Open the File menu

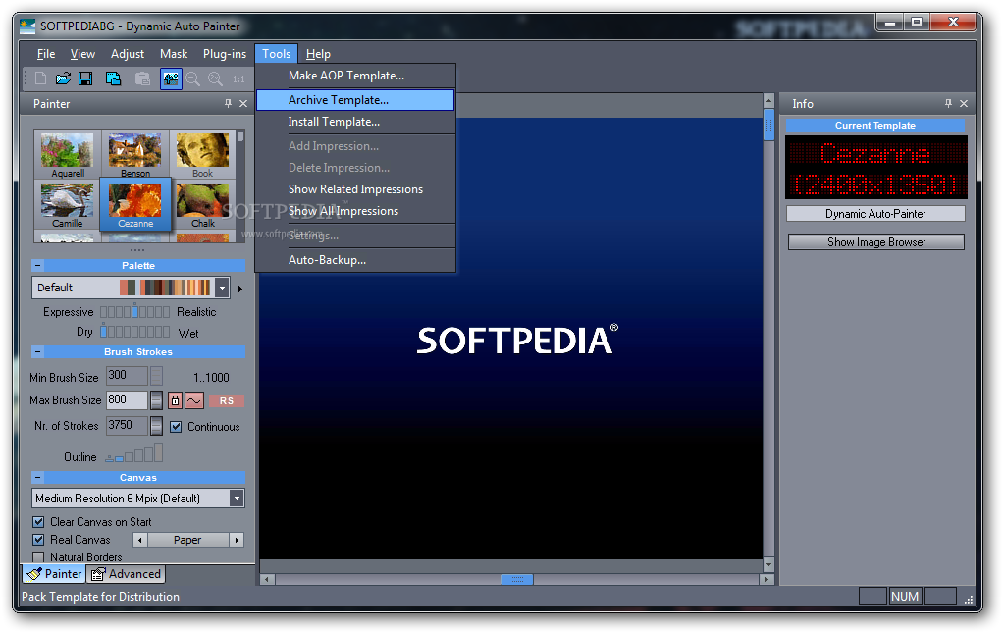click(x=46, y=54)
